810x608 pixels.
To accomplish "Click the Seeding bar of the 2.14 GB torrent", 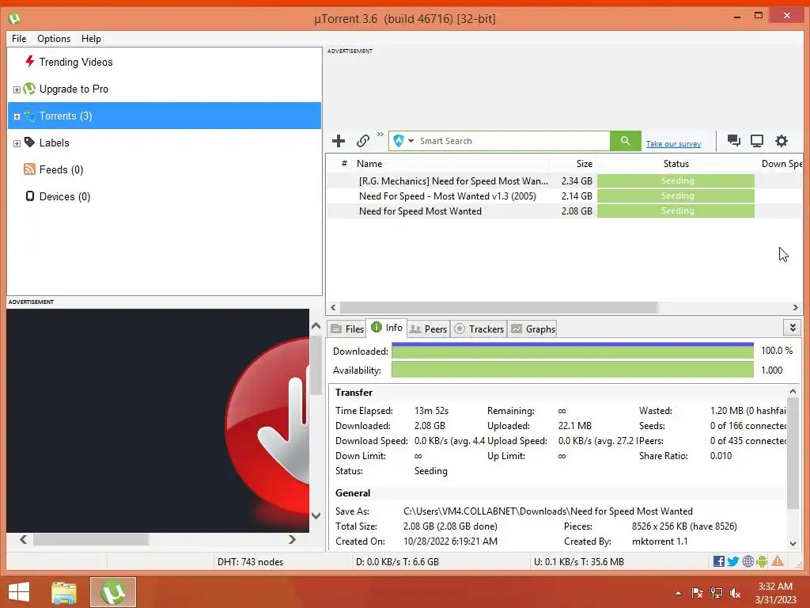I will click(x=676, y=196).
